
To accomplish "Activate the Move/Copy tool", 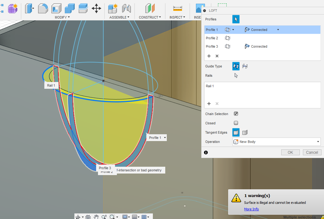I will coord(96,8).
